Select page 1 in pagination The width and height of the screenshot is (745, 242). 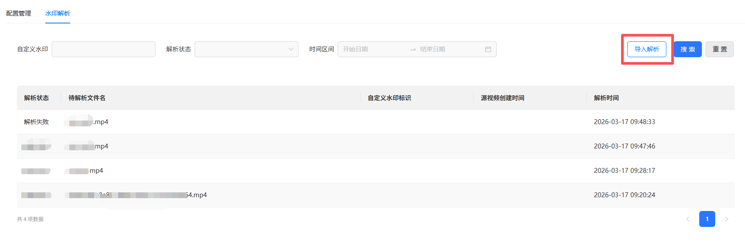point(707,219)
